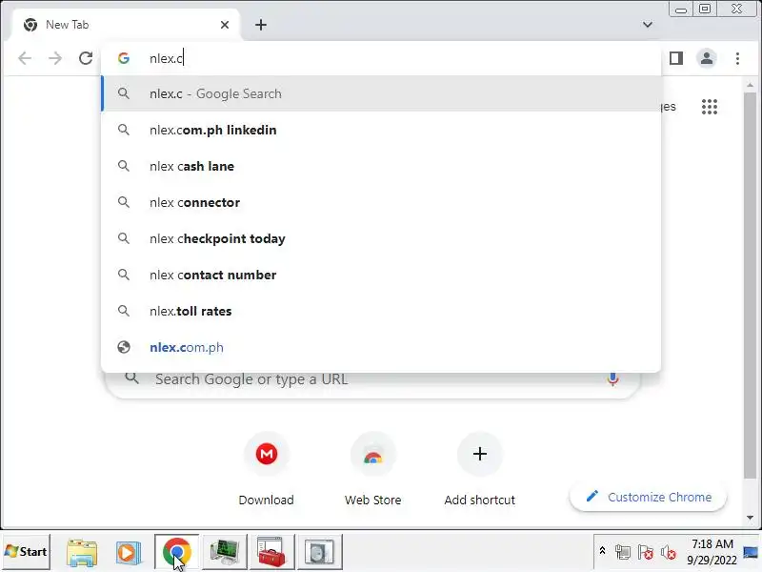Image resolution: width=762 pixels, height=572 pixels.
Task: Click the Customize Chrome button
Action: [649, 497]
